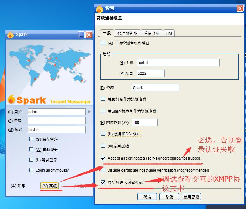This screenshot has height=209, width=246.
Task: Click the arrow next to username field
Action: (x=89, y=112)
